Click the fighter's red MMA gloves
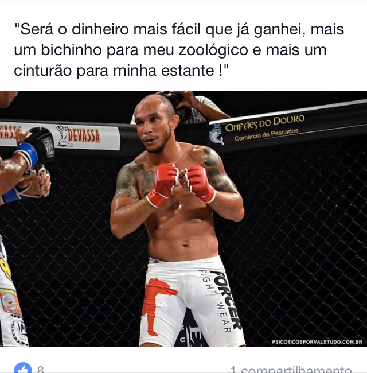 (x=181, y=184)
